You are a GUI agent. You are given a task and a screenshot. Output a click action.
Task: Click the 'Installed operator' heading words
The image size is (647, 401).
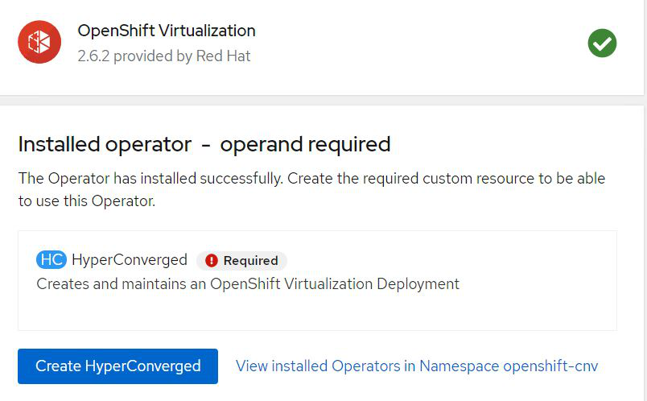105,144
